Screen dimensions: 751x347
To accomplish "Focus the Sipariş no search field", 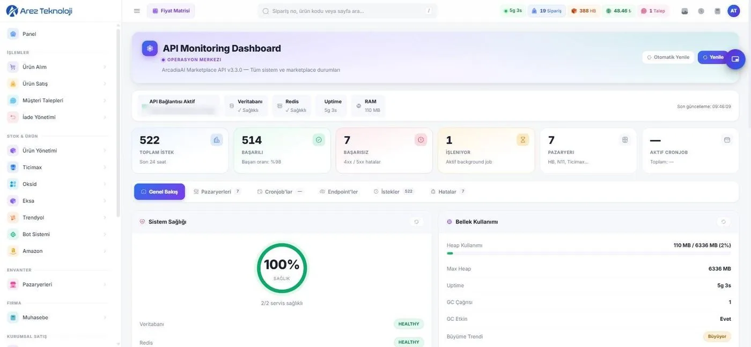I will 347,11.
